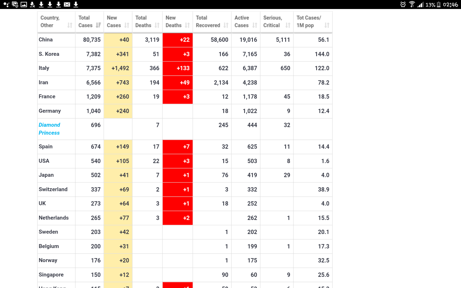Click sort arrows beside Total Recovered
461x288 pixels.
[226, 25]
